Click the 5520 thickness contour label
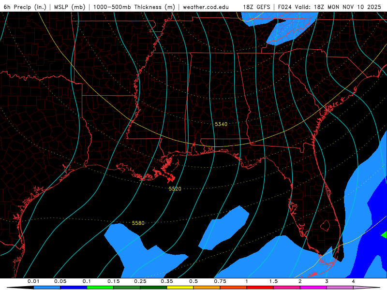387x290 pixels. (x=175, y=188)
